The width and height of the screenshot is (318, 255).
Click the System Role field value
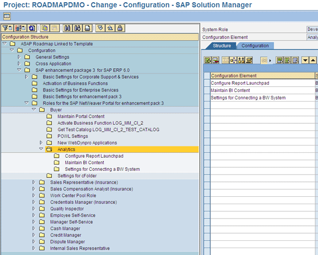click(312, 29)
